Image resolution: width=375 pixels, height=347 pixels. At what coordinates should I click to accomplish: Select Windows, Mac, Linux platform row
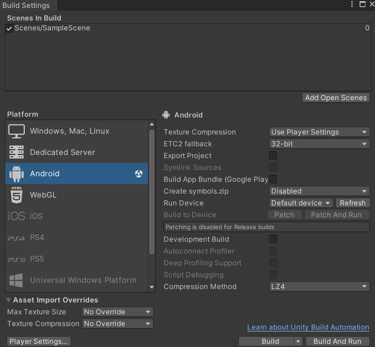tap(76, 131)
